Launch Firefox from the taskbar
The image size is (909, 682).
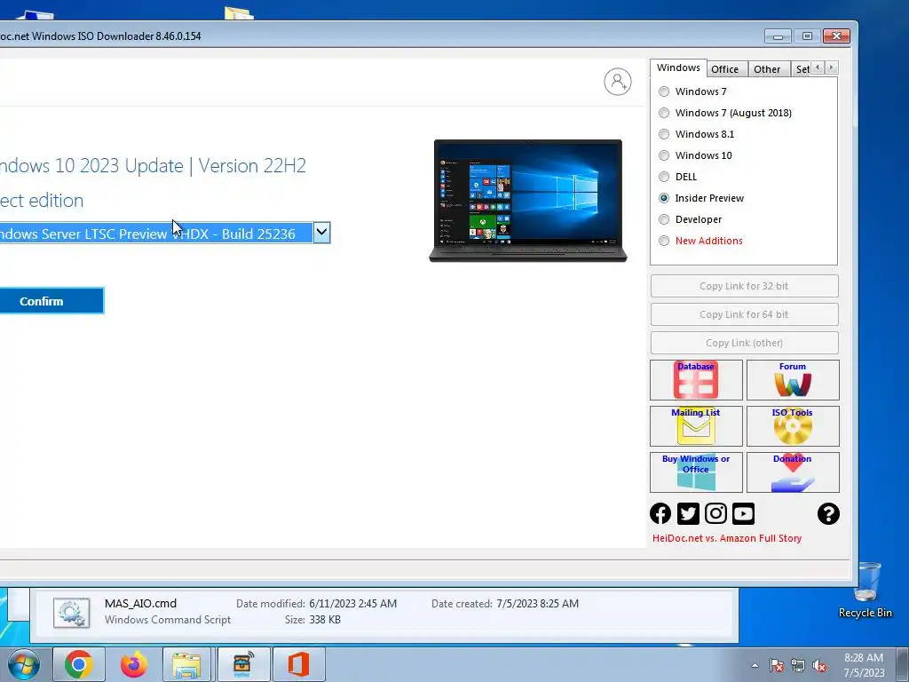pyautogui.click(x=133, y=664)
